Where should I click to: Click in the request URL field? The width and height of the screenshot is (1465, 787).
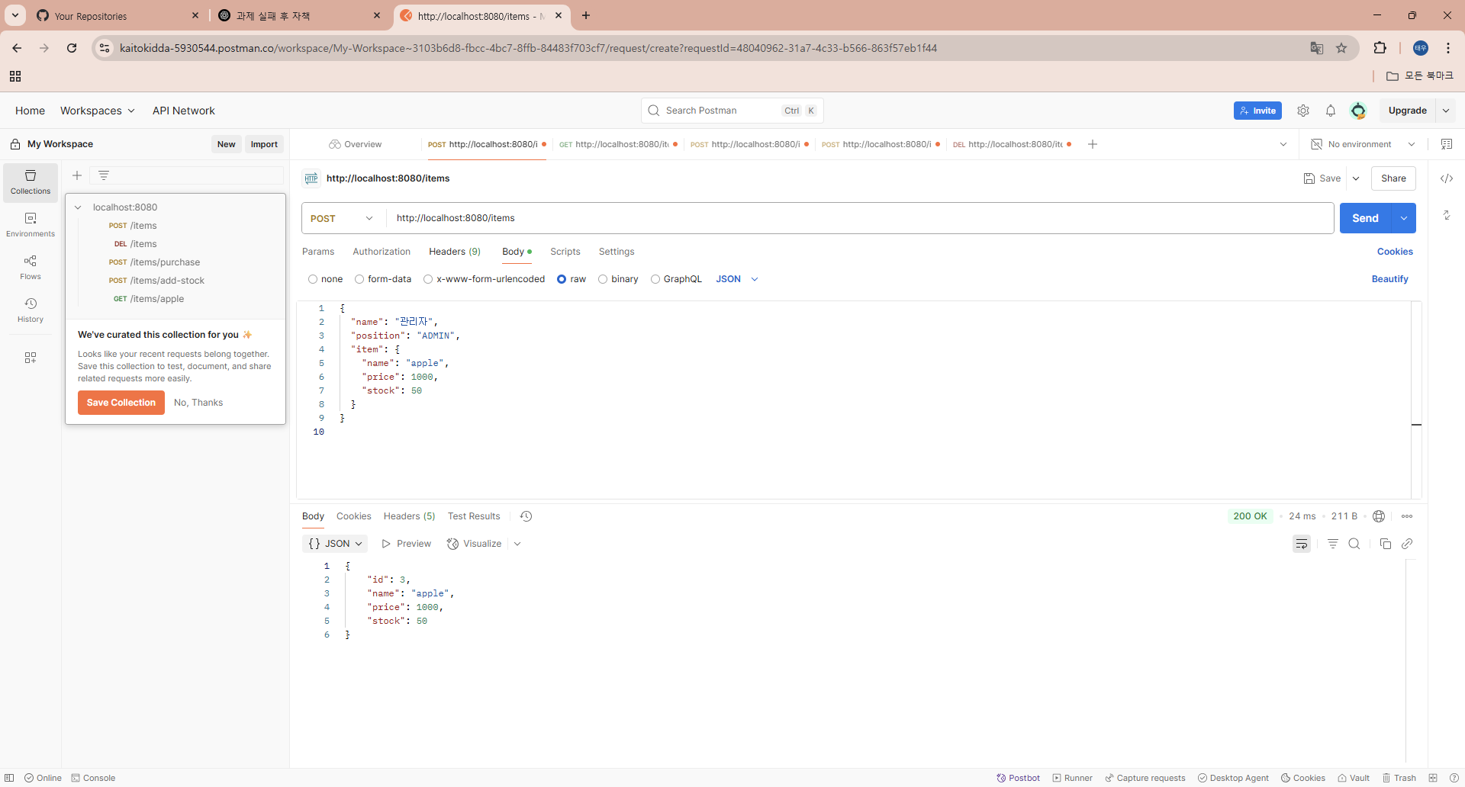point(860,218)
